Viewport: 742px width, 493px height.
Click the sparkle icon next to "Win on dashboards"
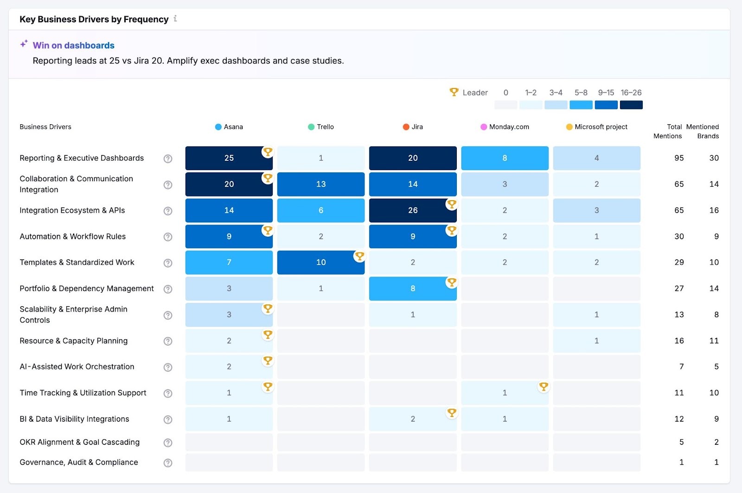click(x=23, y=43)
